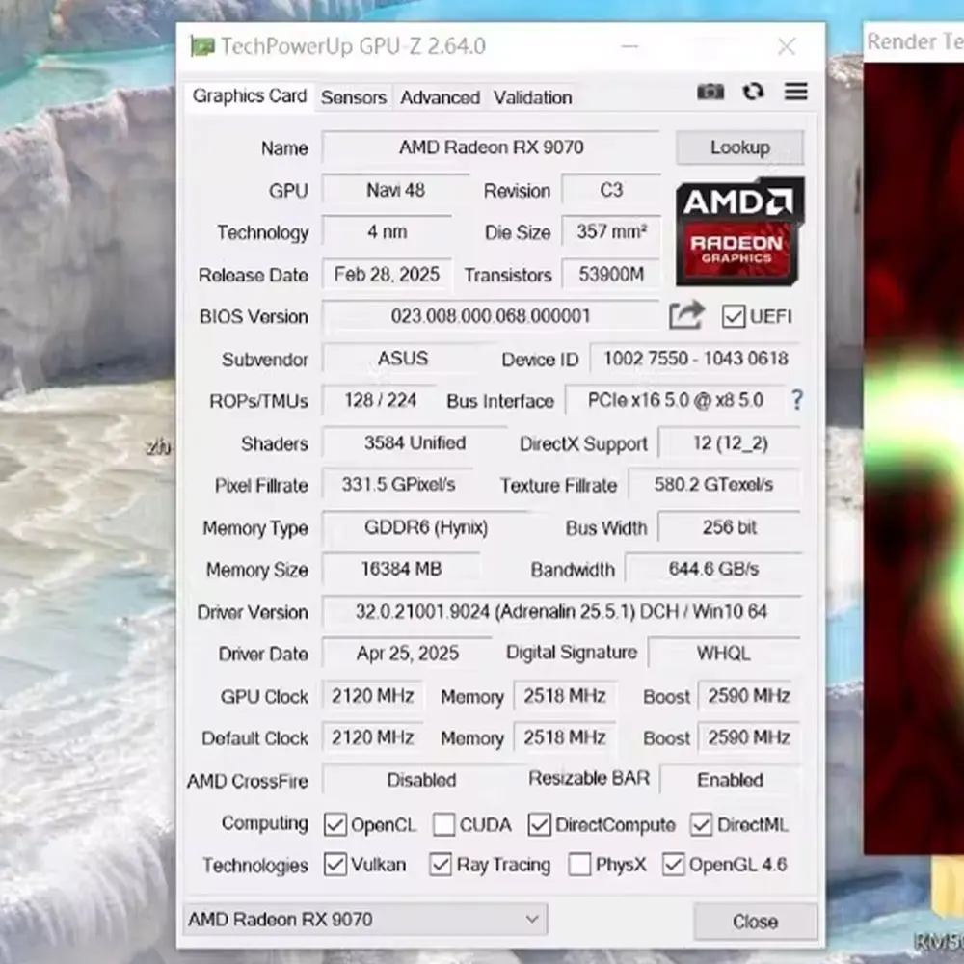
Task: Click the Bus Interface field PCIe x16 5.0
Action: pyautogui.click(x=675, y=400)
